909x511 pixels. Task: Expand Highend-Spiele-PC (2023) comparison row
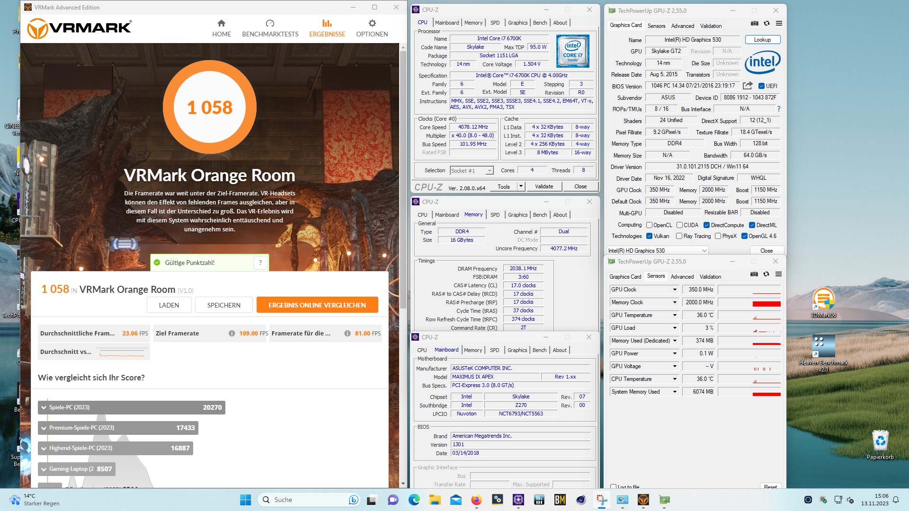click(x=115, y=448)
